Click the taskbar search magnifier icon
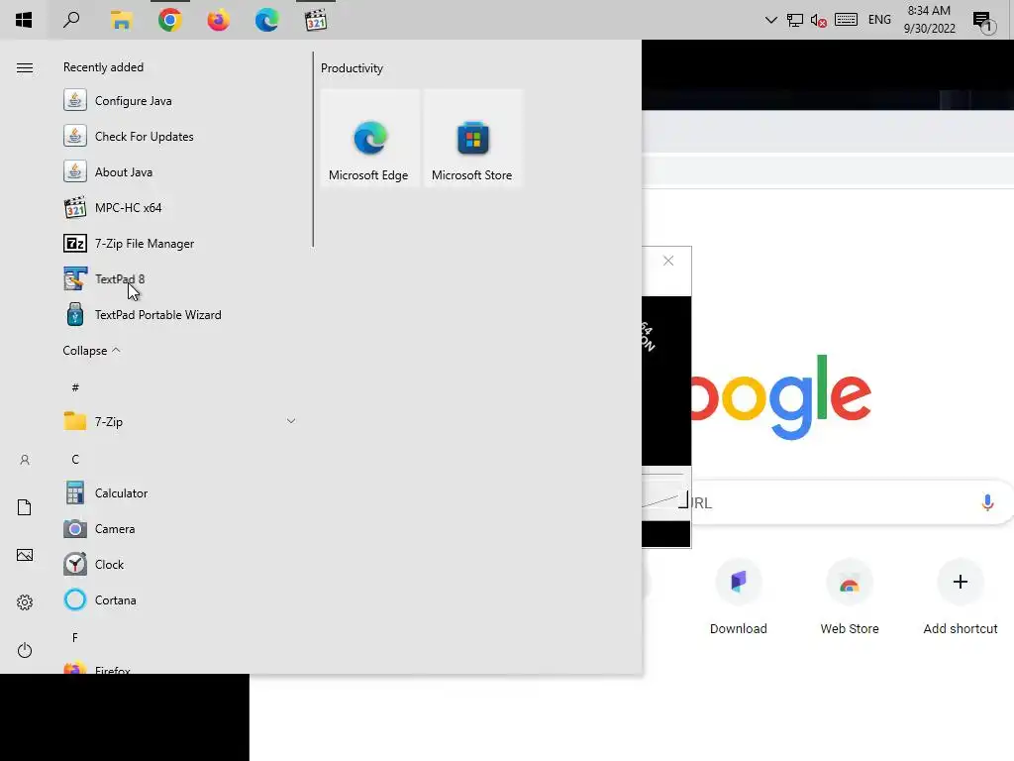The image size is (1014, 761). coord(71,20)
